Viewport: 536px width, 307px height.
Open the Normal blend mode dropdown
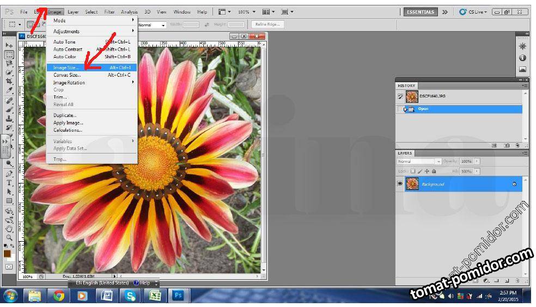(x=419, y=162)
